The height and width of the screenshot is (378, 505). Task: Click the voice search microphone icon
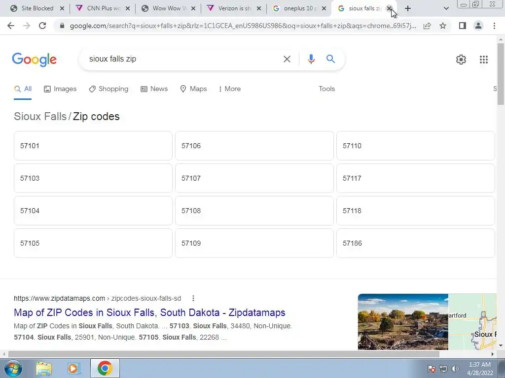tap(311, 59)
